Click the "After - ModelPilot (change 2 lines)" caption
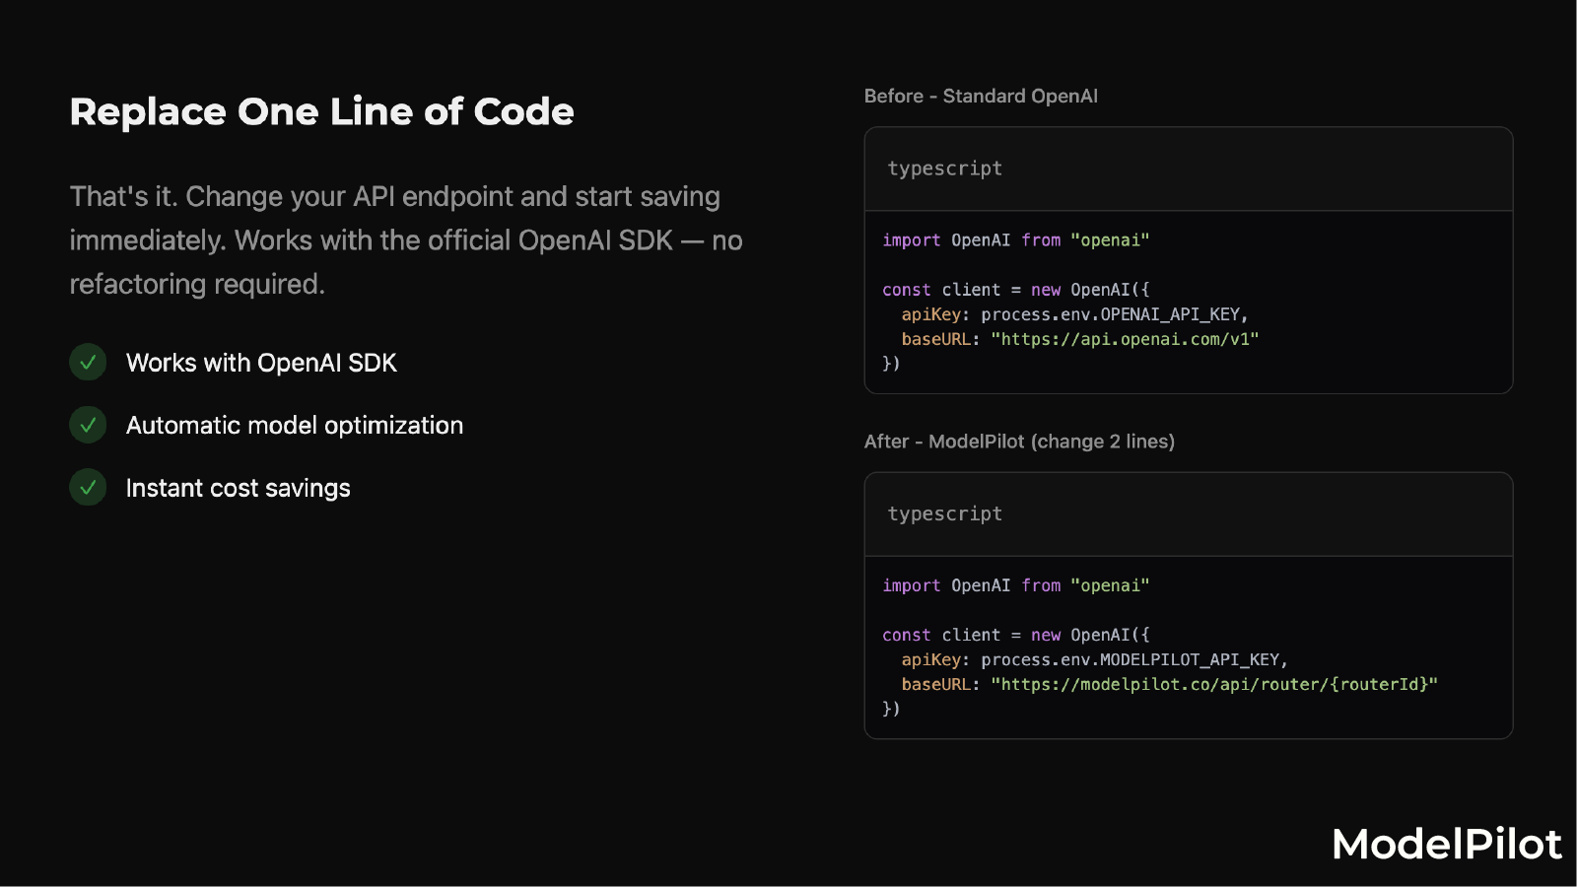Viewport: 1577px width, 887px height. [x=1019, y=442]
